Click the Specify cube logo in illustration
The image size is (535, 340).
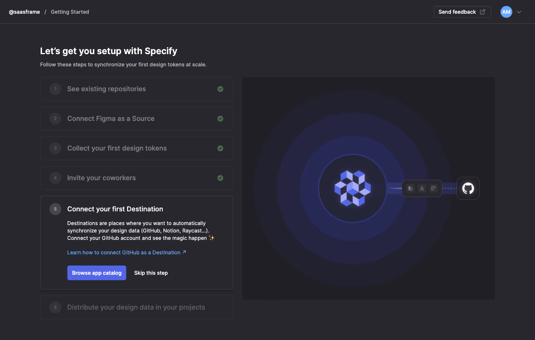pyautogui.click(x=353, y=188)
